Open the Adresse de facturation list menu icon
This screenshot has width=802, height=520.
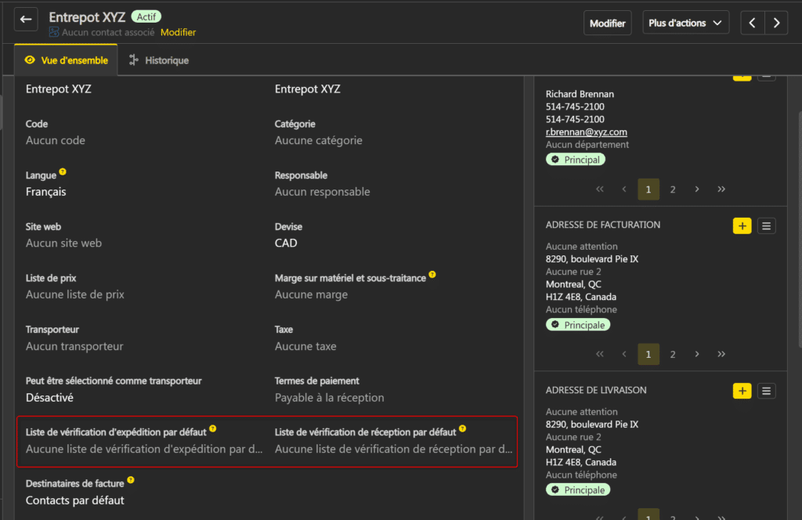click(767, 226)
